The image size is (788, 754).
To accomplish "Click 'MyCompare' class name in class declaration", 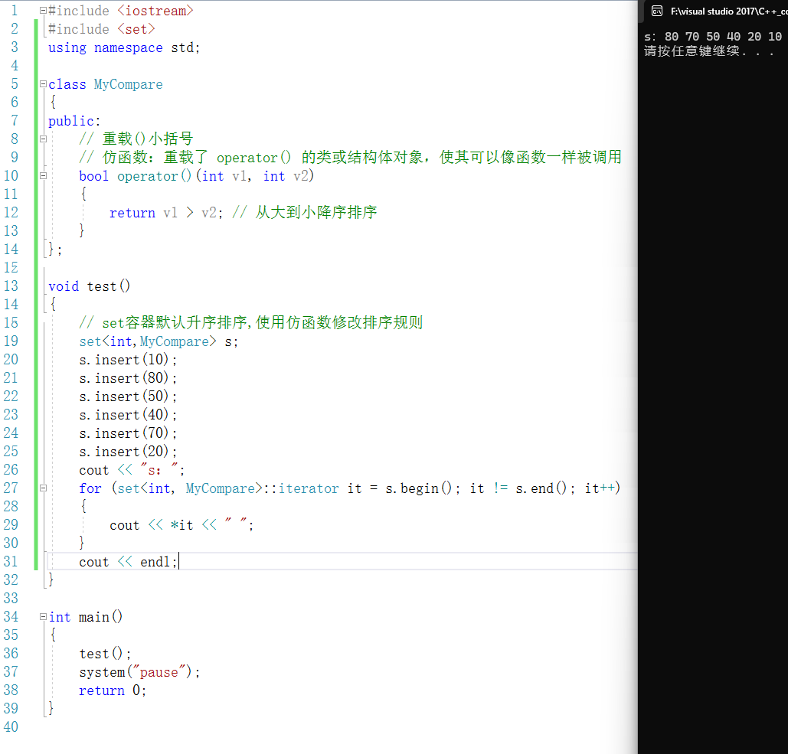I will coord(128,84).
